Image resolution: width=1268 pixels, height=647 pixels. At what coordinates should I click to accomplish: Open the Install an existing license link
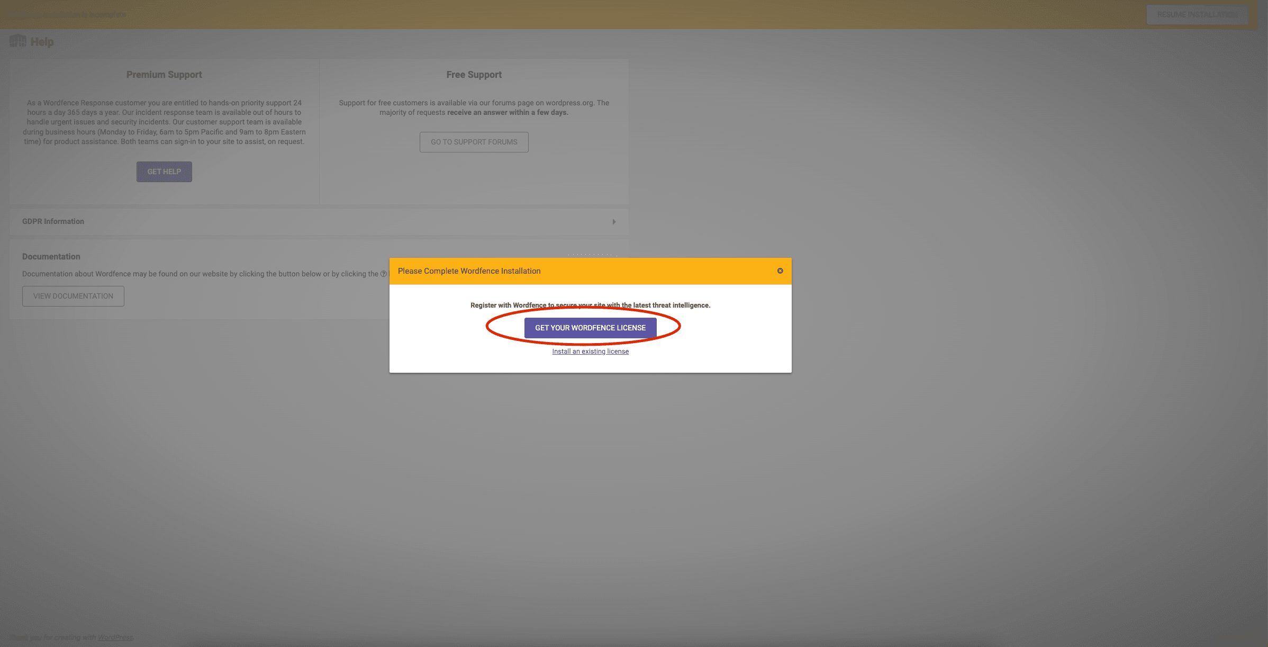click(590, 351)
